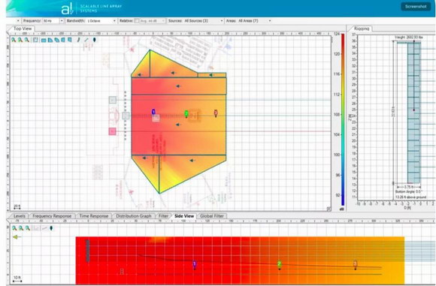Image resolution: width=436 pixels, height=286 pixels.
Task: Open the Frequency dropdown
Action: tap(53, 21)
